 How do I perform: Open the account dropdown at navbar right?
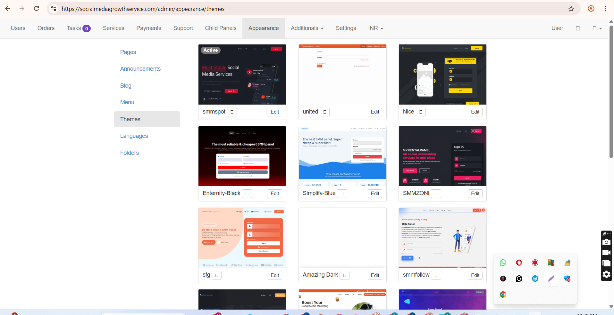[597, 28]
